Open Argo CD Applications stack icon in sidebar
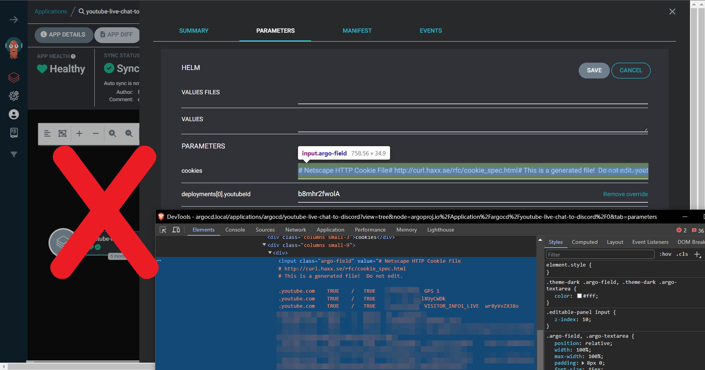 point(14,77)
